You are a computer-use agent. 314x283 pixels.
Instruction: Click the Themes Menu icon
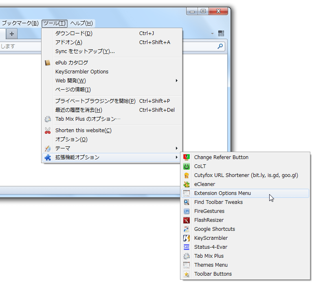[187, 265]
